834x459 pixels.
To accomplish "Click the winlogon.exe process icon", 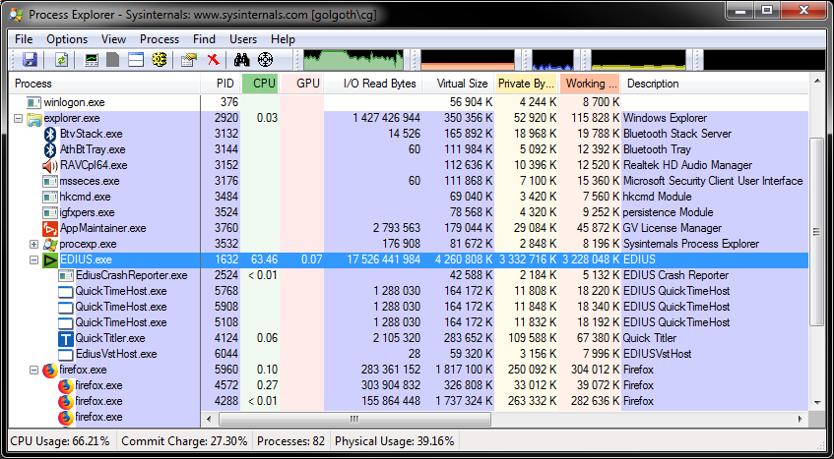I will pos(34,102).
